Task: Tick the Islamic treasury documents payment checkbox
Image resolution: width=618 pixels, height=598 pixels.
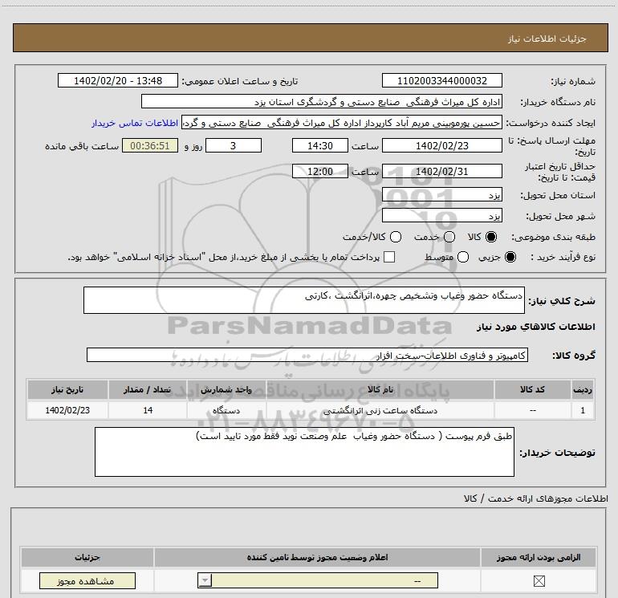Action: click(x=389, y=257)
